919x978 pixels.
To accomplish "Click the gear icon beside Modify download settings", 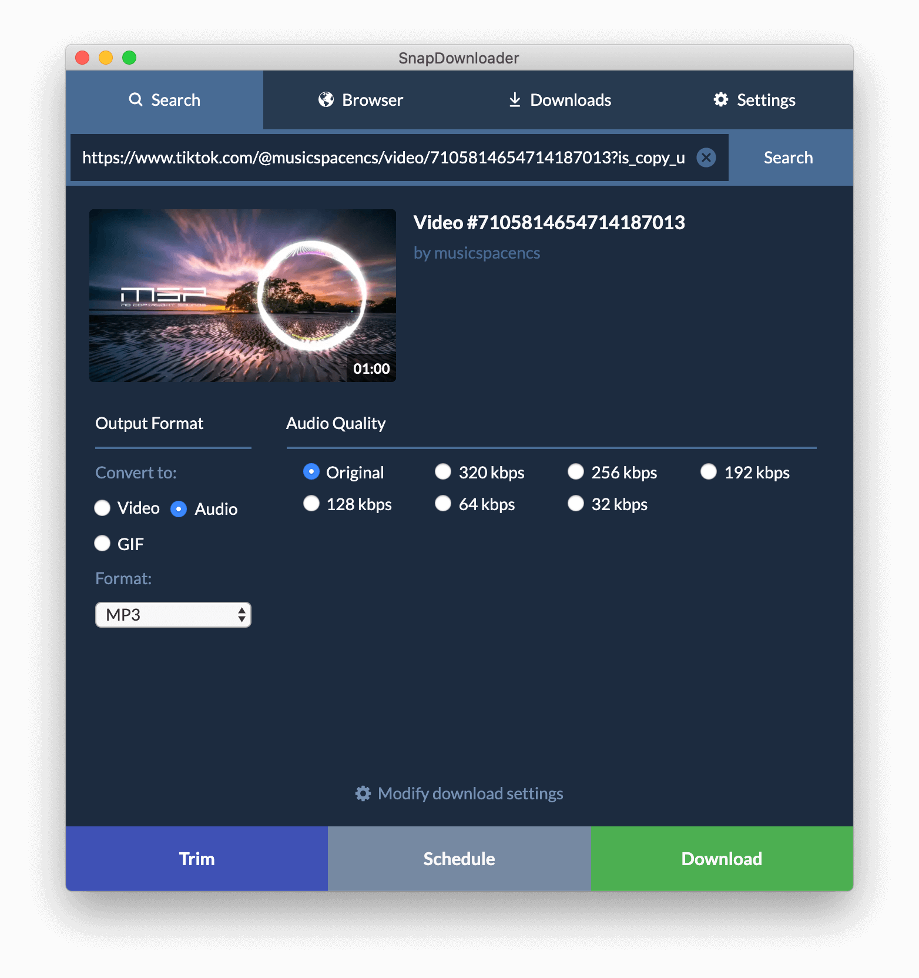I will pos(363,793).
